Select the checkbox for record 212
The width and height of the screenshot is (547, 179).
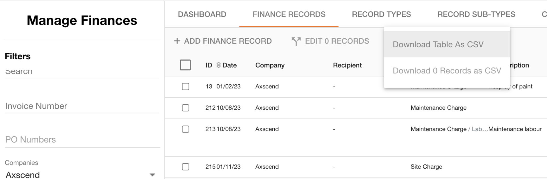pyautogui.click(x=185, y=108)
